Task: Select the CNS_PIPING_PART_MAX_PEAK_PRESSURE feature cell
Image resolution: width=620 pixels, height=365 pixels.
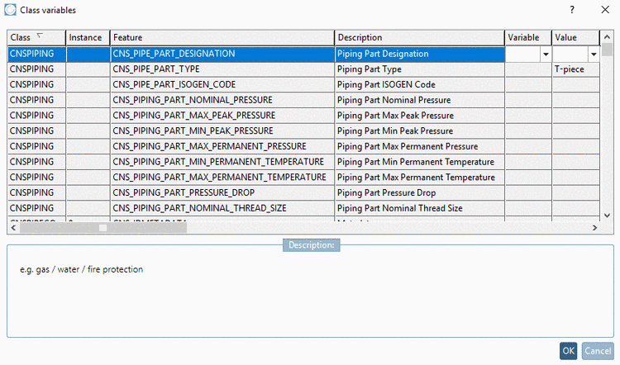Action: [x=222, y=116]
